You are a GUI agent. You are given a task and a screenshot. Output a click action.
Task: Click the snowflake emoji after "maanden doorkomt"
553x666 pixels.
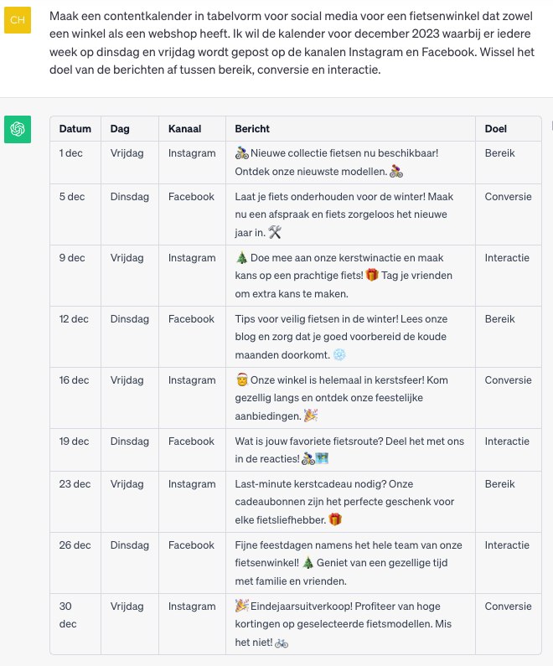(339, 355)
